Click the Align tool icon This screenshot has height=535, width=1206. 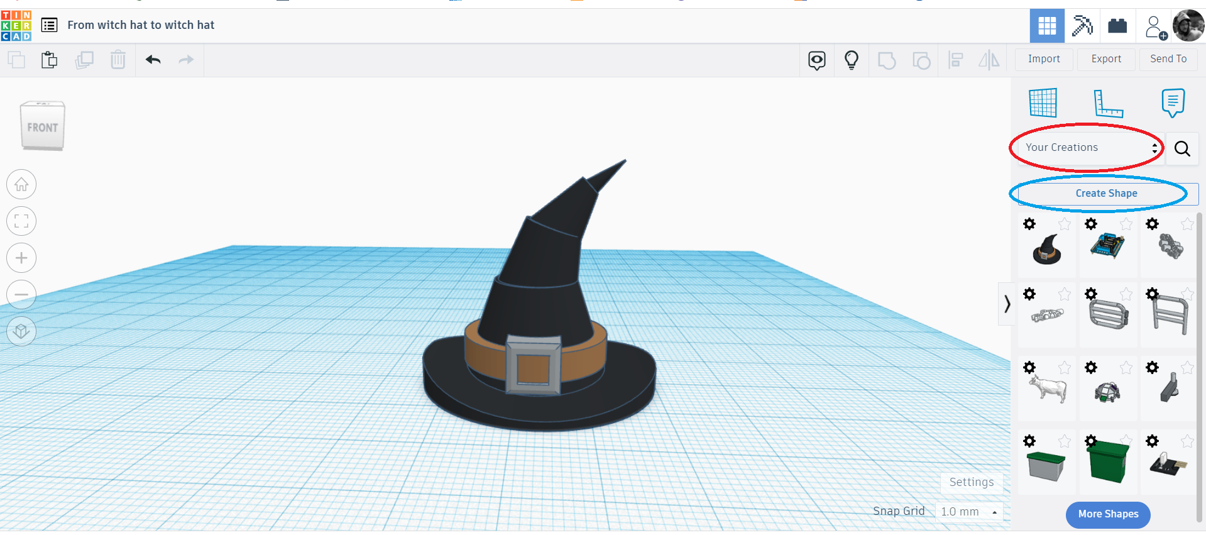click(x=956, y=60)
